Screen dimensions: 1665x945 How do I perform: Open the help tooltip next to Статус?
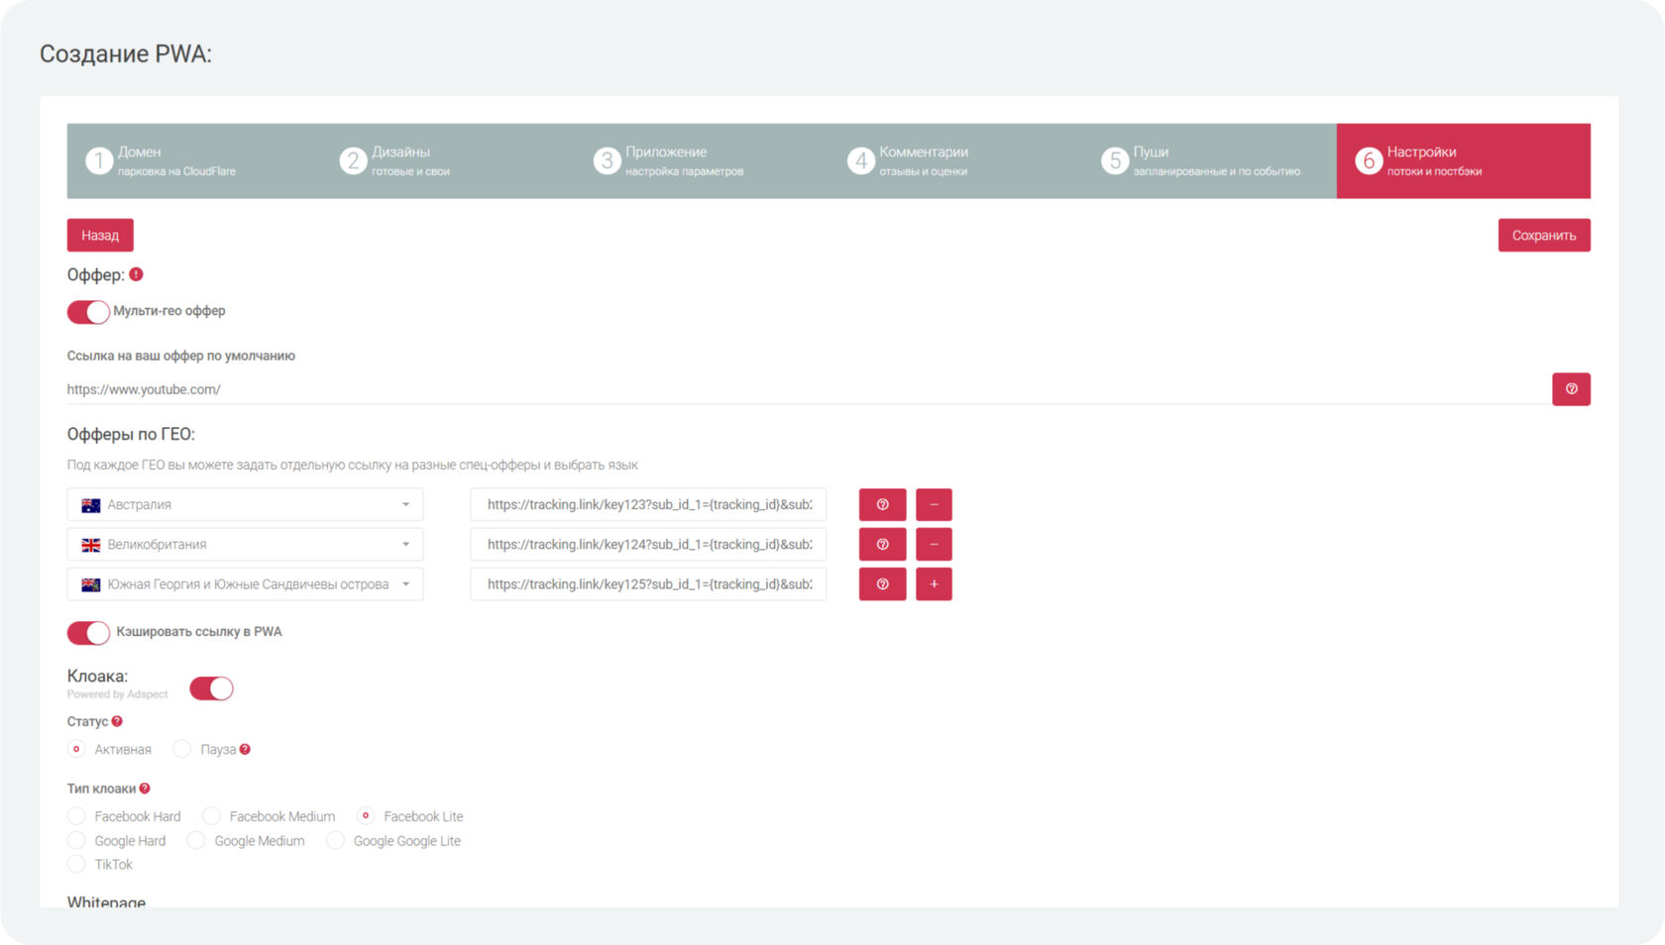pyautogui.click(x=117, y=721)
